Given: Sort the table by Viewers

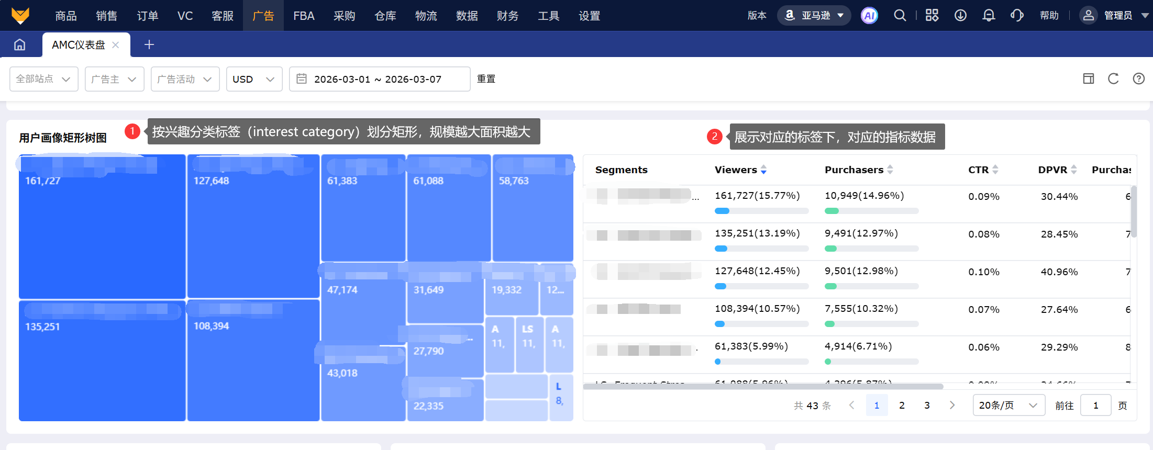Looking at the screenshot, I should pos(763,170).
